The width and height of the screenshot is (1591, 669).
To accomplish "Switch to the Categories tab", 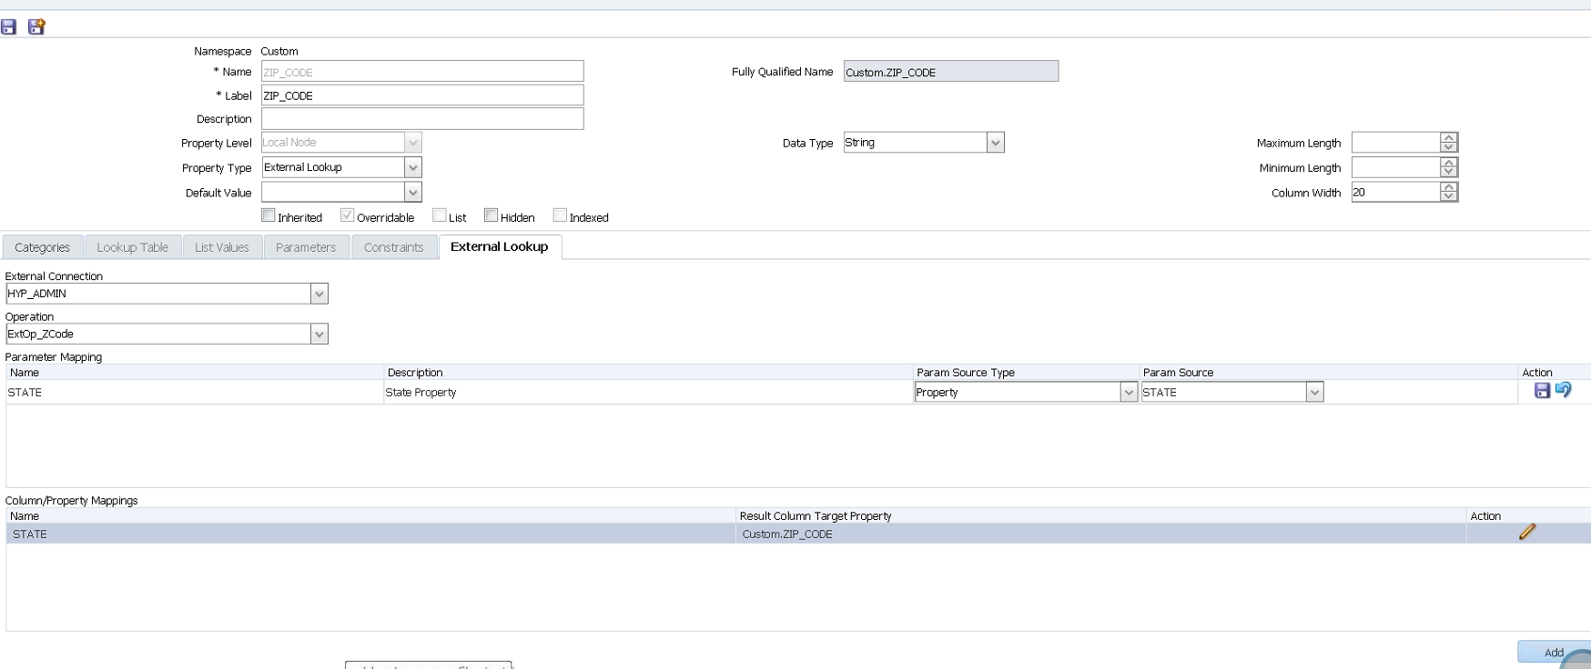I will [x=42, y=247].
